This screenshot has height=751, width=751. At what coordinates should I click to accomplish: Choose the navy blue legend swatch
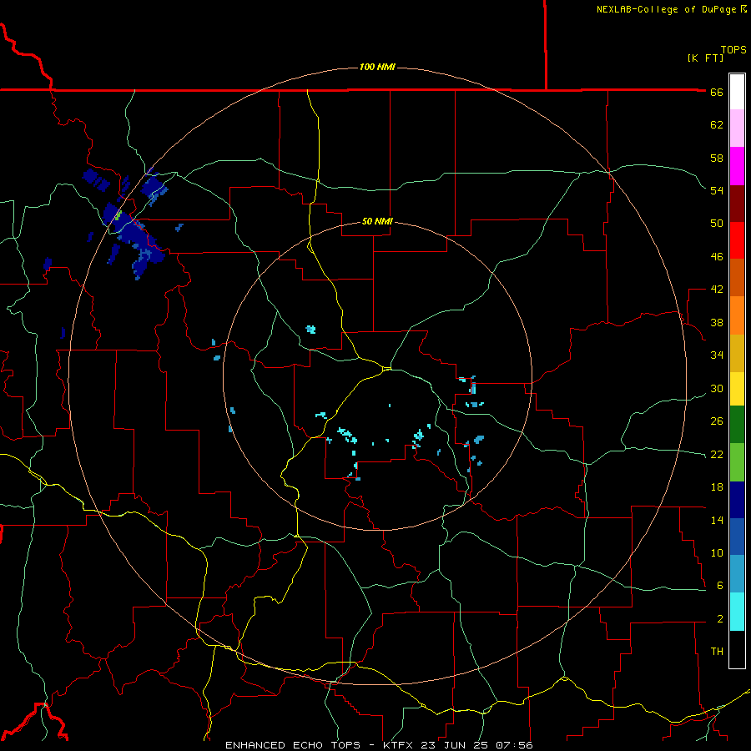737,500
